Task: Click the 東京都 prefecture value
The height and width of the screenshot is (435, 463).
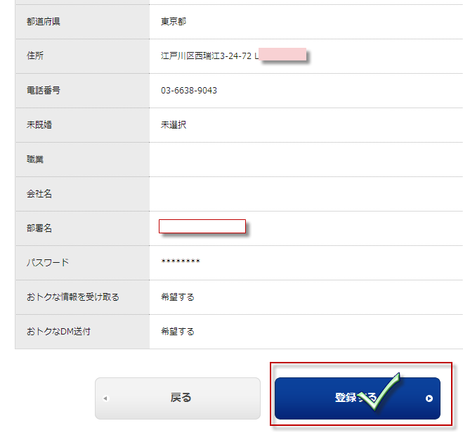Action: tap(174, 22)
